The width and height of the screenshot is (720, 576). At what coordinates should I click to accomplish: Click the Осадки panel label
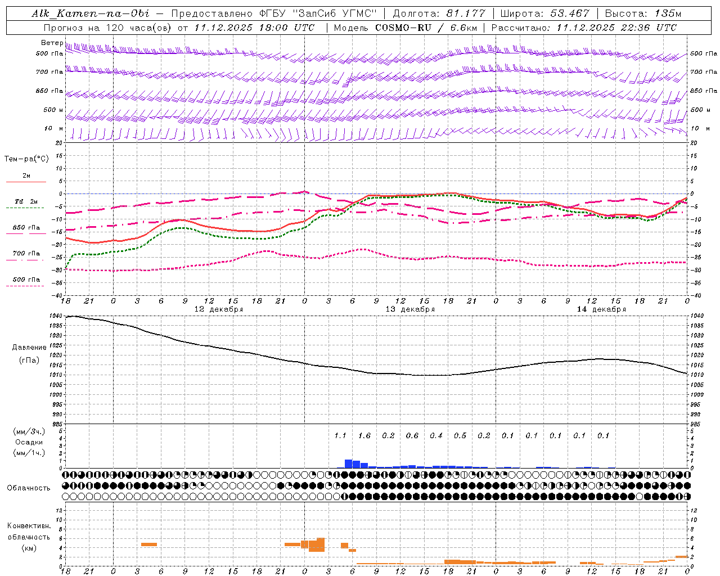pyautogui.click(x=29, y=442)
